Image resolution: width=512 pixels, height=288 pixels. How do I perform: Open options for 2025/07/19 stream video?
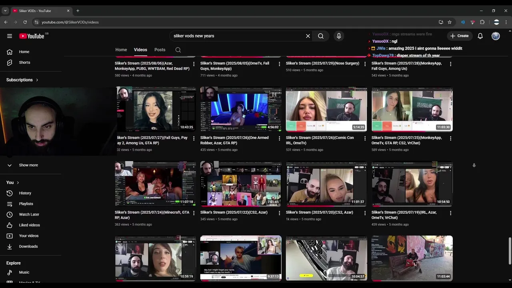click(x=450, y=213)
